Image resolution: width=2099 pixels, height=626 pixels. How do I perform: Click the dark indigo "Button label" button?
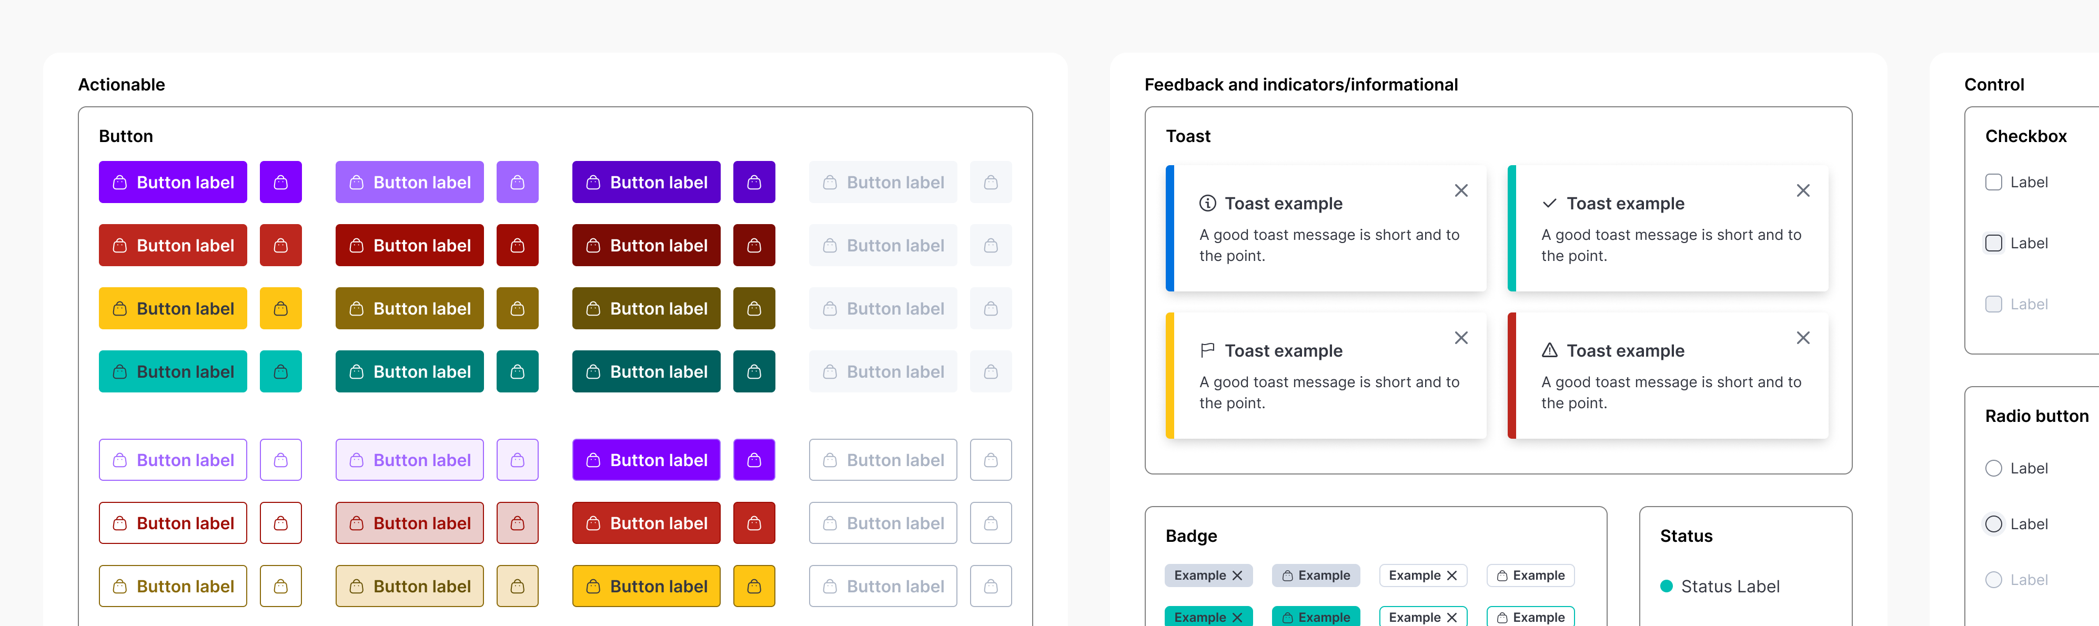click(646, 182)
